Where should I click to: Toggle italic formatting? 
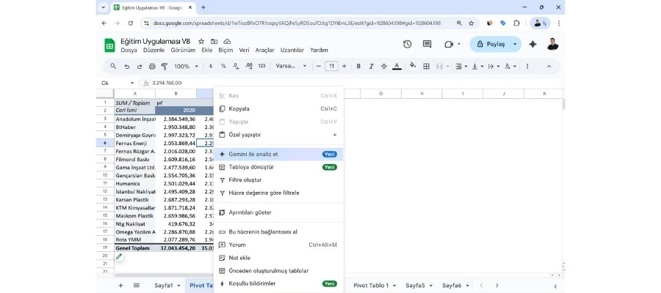372,66
